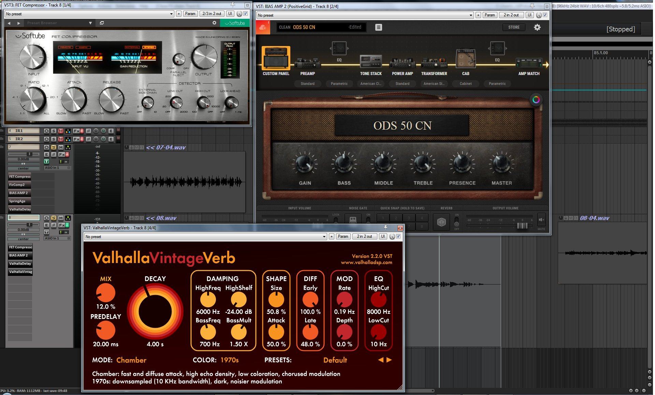Click the amp color wheel icon
The height and width of the screenshot is (395, 655).
[x=536, y=100]
